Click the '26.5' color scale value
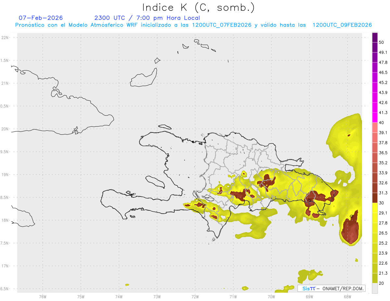 click(383, 233)
